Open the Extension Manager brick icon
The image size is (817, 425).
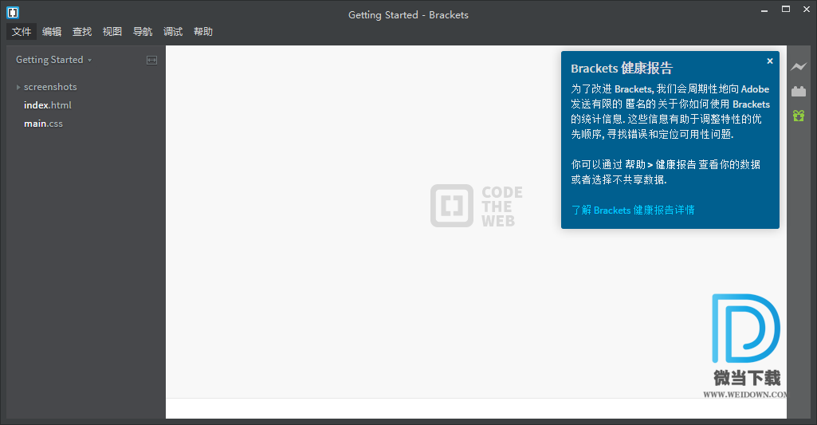pyautogui.click(x=798, y=91)
